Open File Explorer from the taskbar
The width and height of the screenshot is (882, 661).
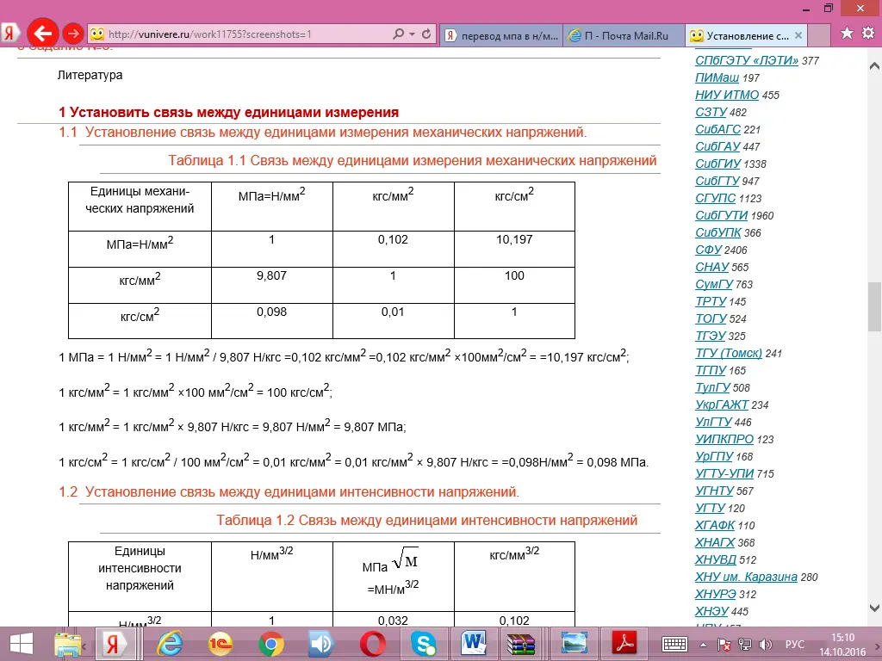click(67, 644)
